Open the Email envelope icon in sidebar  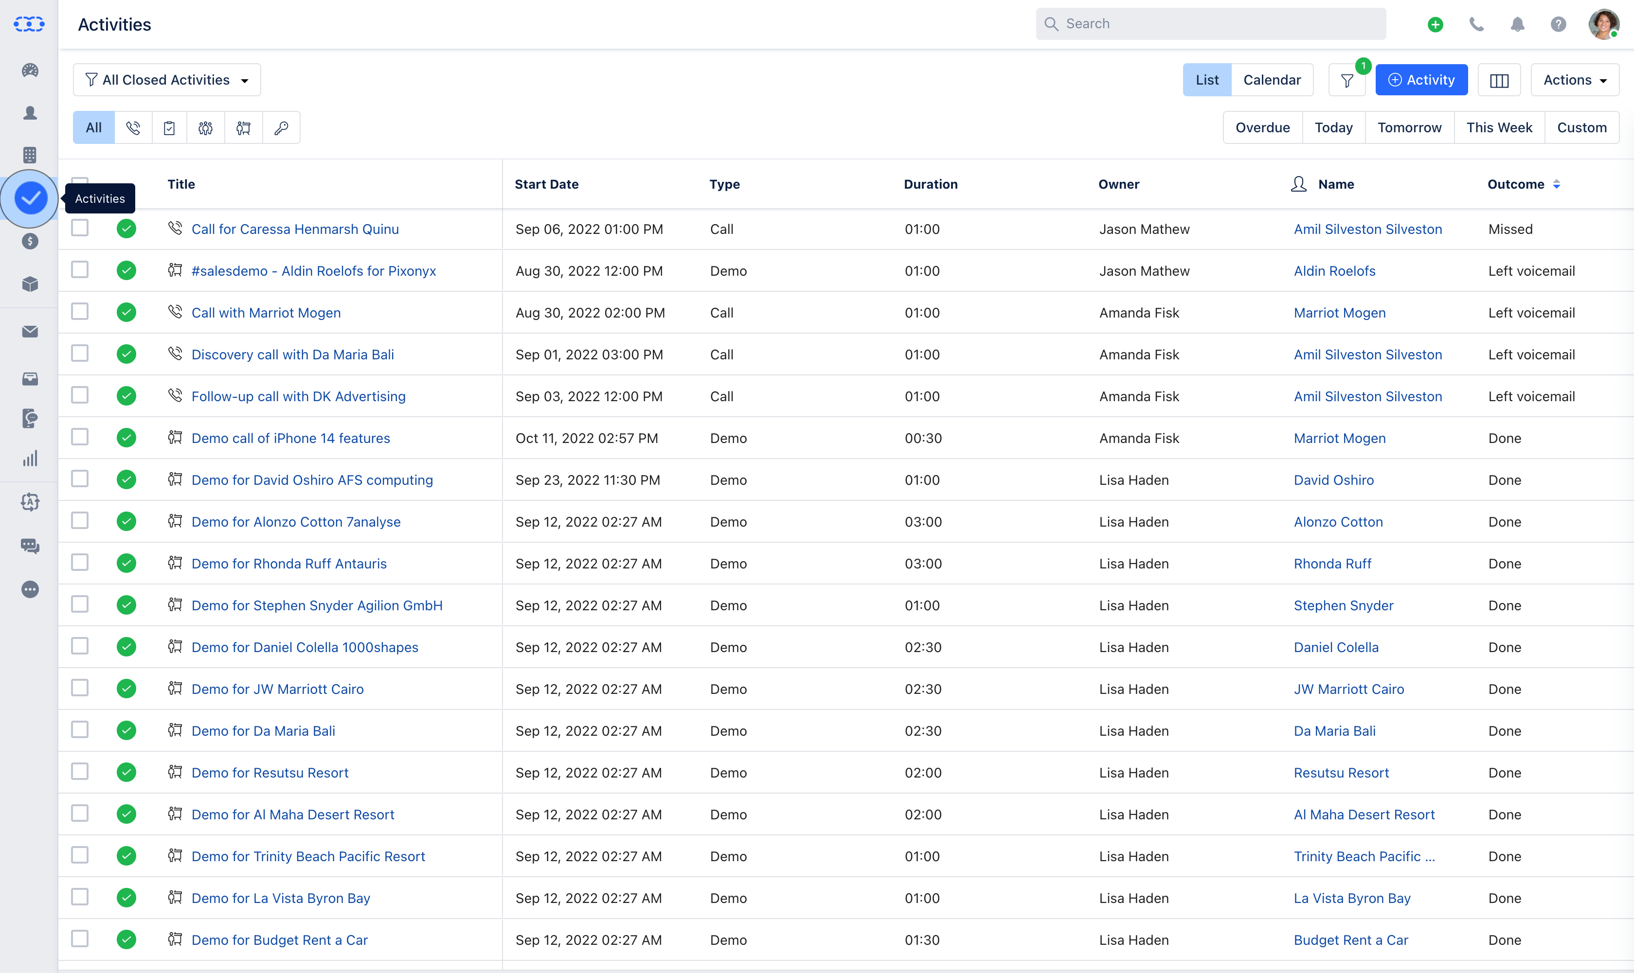click(x=30, y=332)
